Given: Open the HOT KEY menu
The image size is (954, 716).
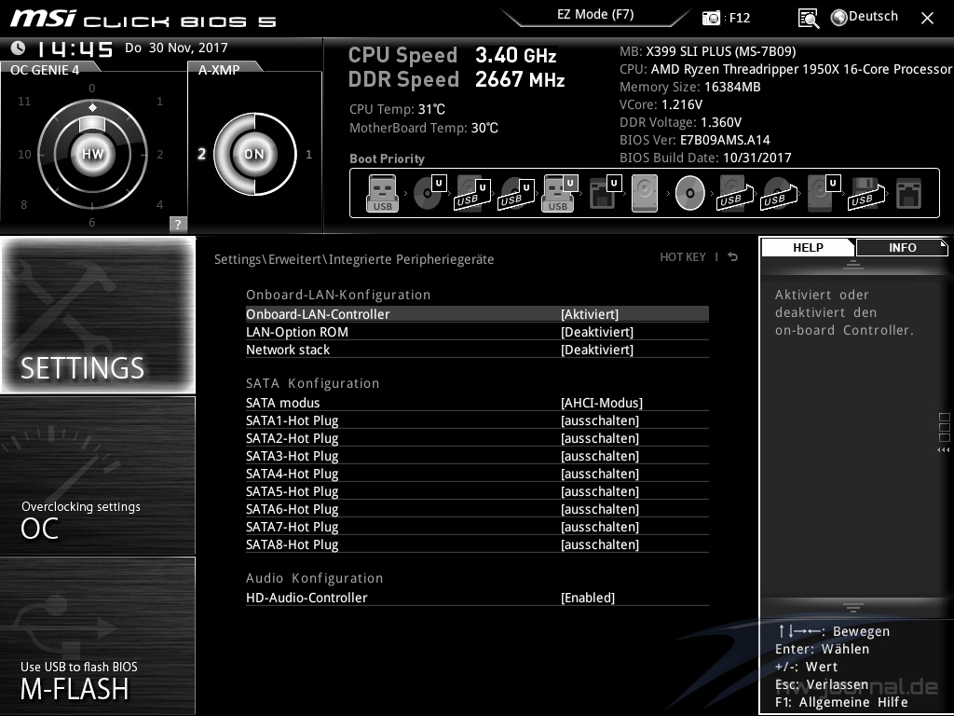Looking at the screenshot, I should [683, 257].
